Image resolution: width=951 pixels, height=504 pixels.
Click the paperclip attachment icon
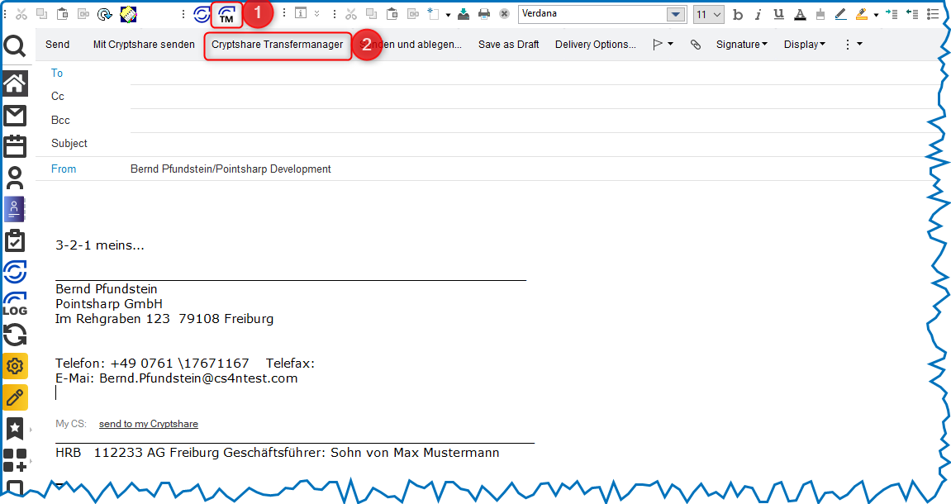696,45
